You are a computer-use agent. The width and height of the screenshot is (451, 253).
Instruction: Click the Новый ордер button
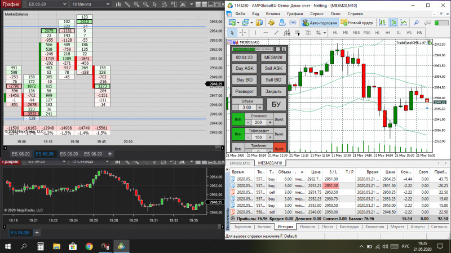coord(357,23)
